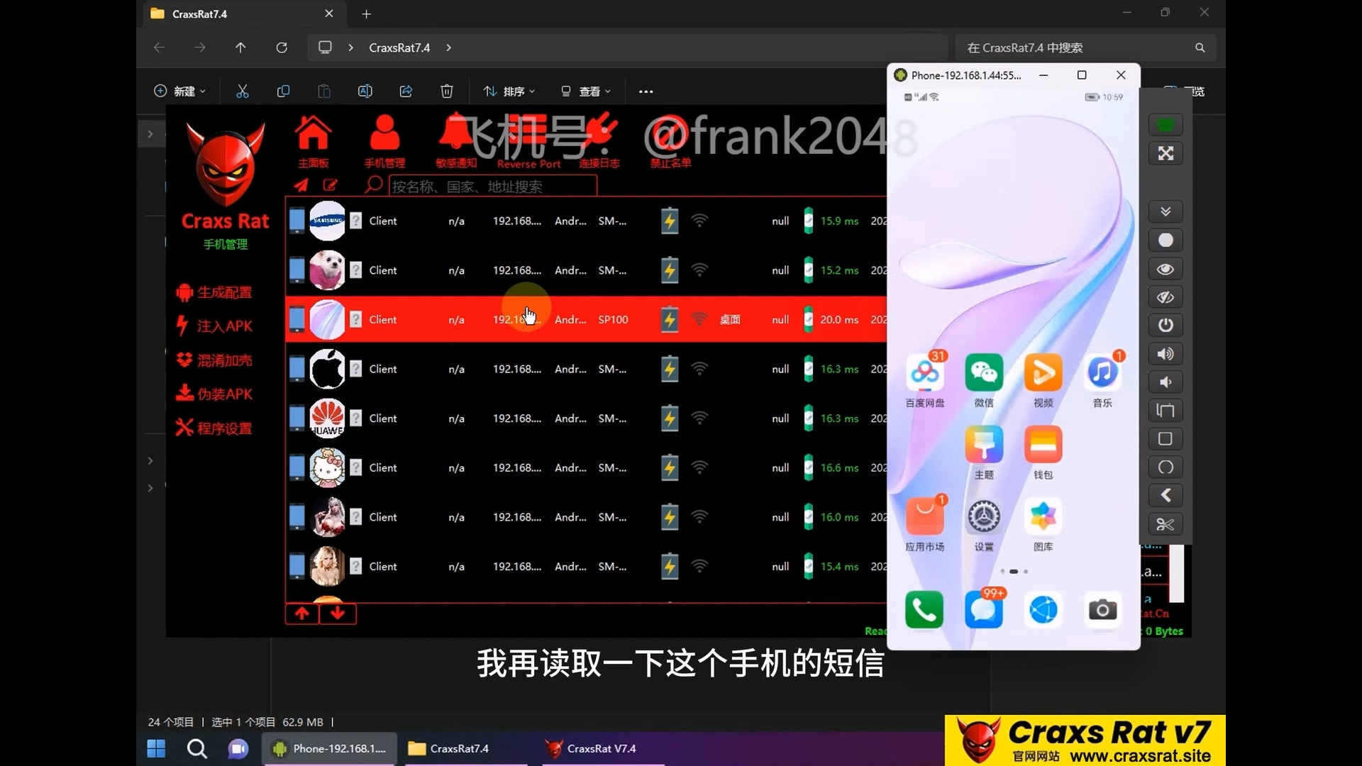Click the fullscreen expand icon in the phone toolbar
The height and width of the screenshot is (766, 1362).
1166,153
